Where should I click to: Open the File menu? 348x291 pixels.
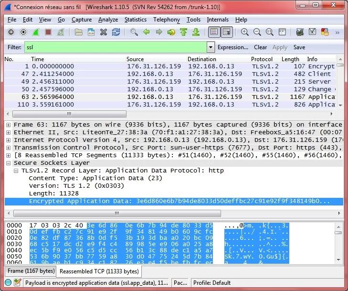coord(12,20)
